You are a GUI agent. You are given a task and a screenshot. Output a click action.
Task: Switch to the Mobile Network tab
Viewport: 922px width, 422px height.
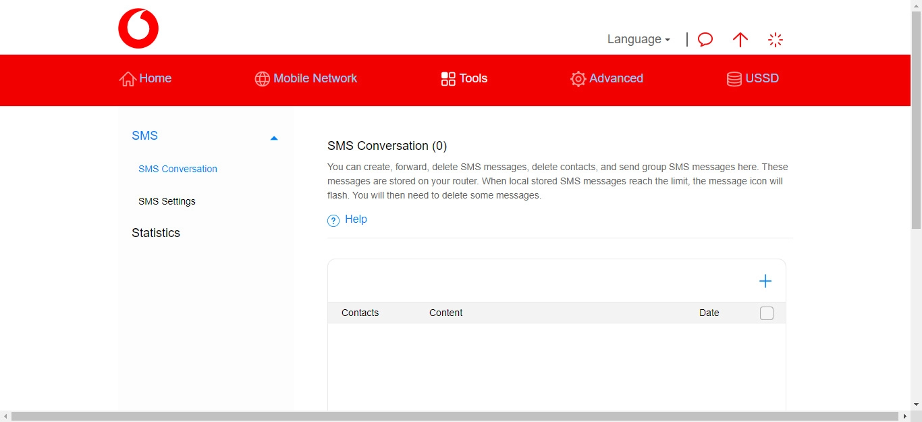point(315,78)
